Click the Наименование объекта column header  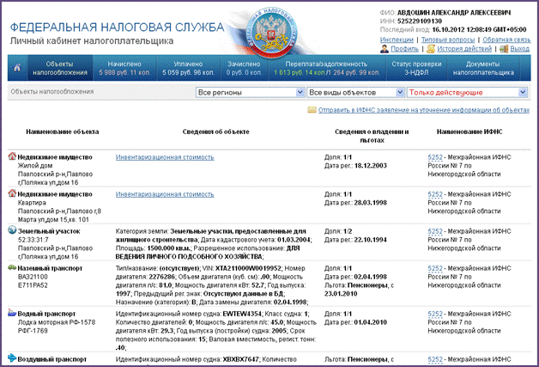coord(62,132)
